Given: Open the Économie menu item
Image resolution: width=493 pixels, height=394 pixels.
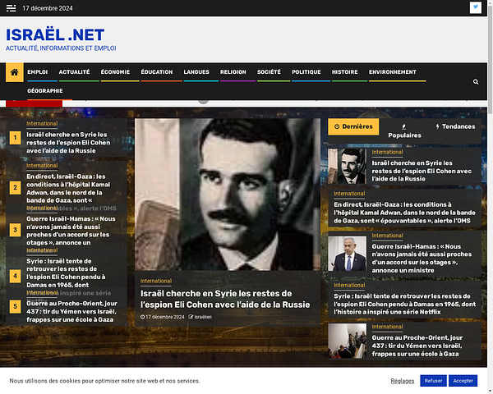Looking at the screenshot, I should [x=115, y=72].
